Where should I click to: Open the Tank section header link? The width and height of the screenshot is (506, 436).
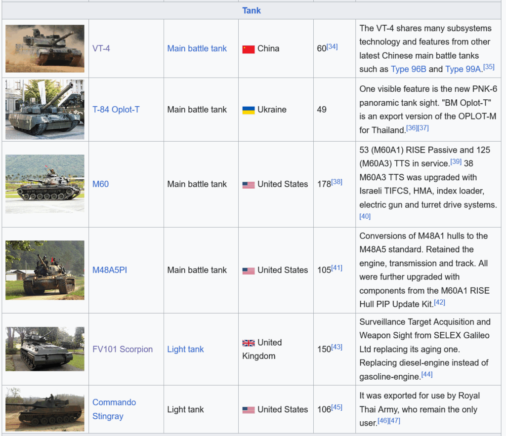point(252,11)
